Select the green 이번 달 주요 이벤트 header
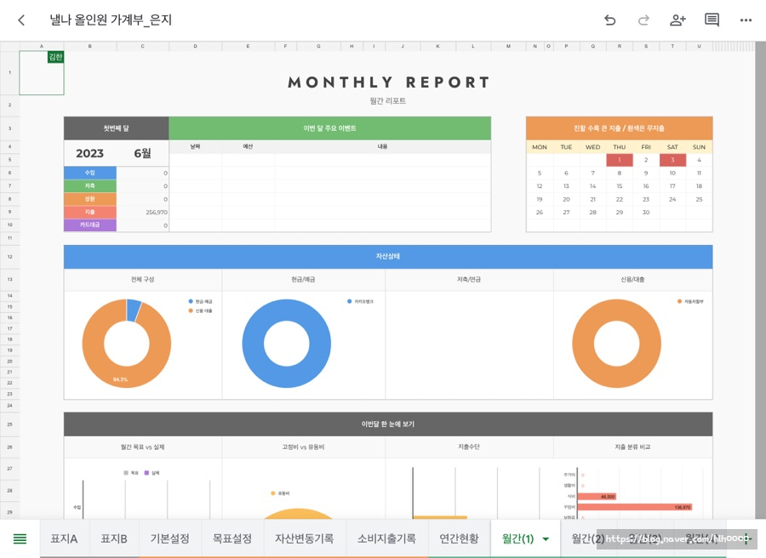The width and height of the screenshot is (766, 558). point(329,128)
